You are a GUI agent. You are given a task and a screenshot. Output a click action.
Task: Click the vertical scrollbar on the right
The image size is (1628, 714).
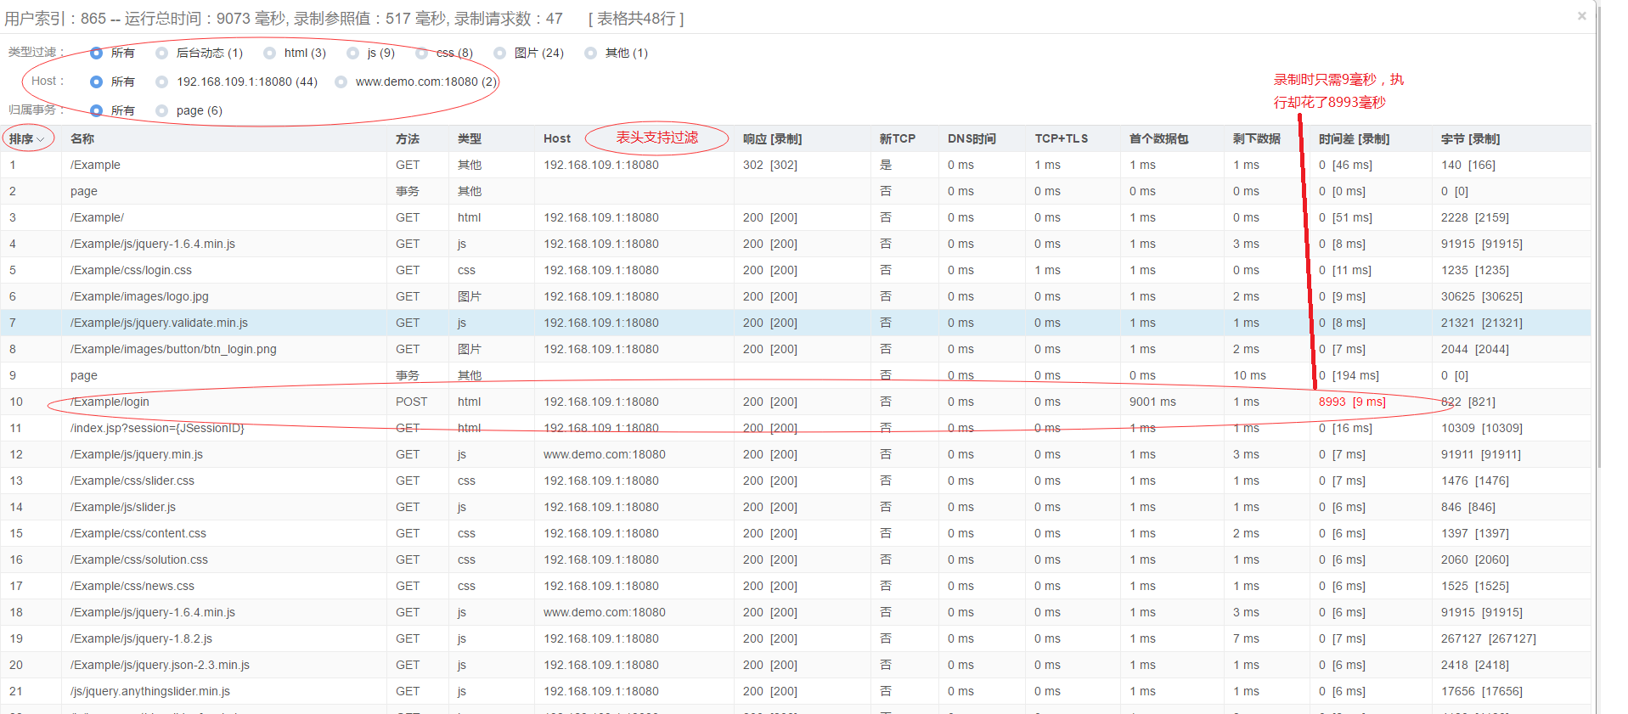pyautogui.click(x=1598, y=255)
